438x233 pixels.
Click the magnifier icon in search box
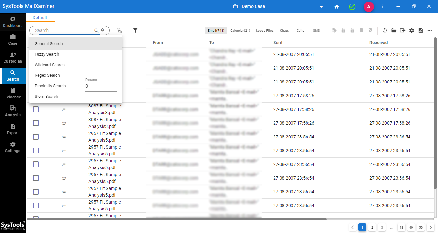pos(96,30)
